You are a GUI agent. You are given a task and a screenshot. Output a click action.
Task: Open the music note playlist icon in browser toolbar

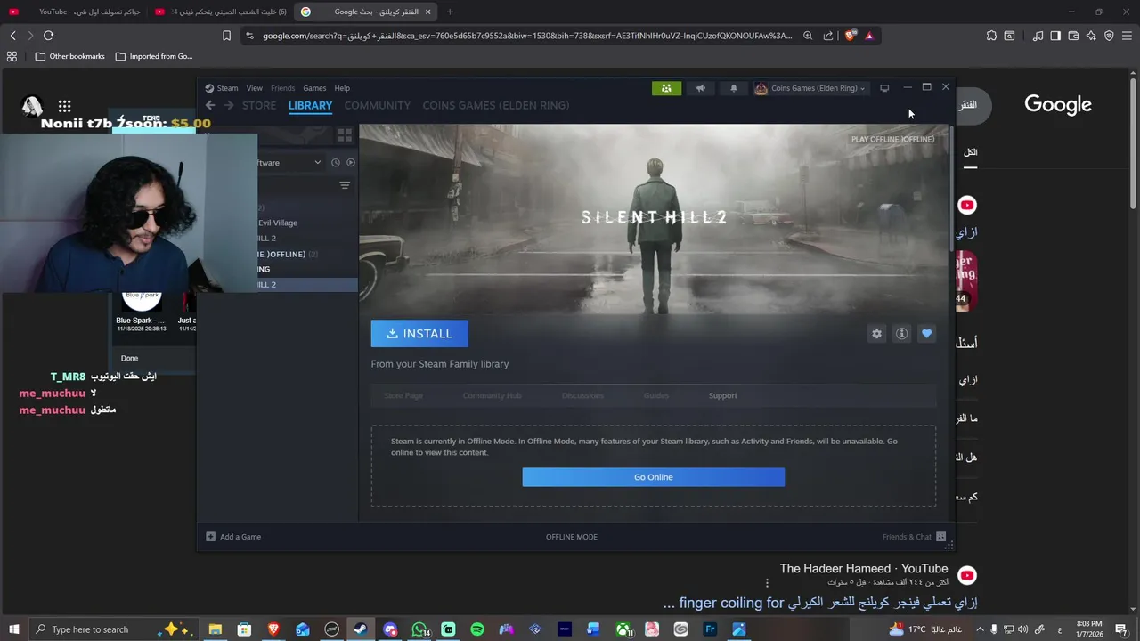point(1038,36)
